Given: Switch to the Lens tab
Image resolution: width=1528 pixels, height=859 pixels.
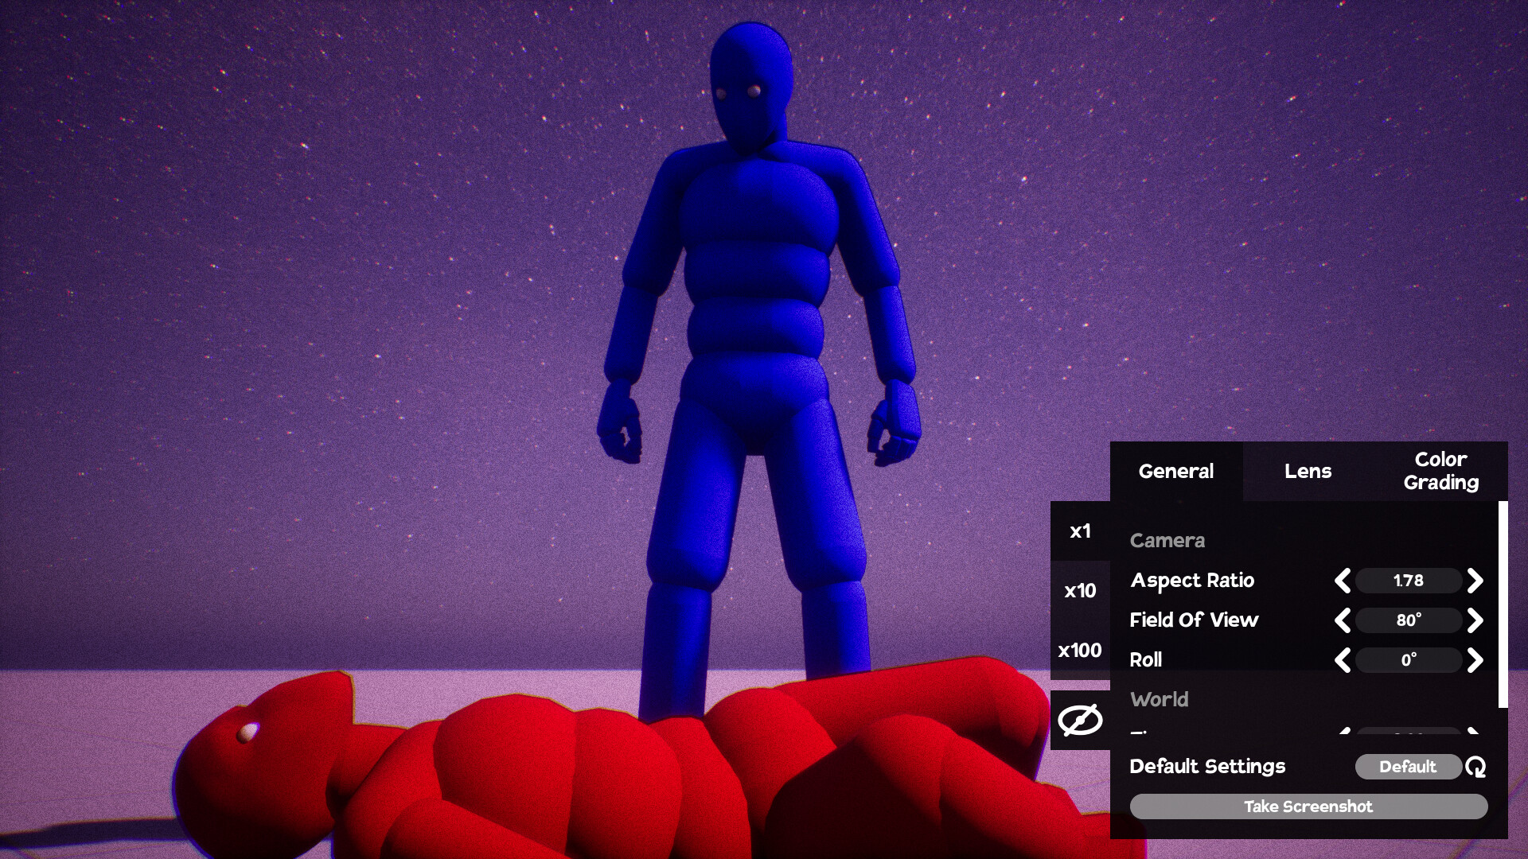Looking at the screenshot, I should point(1308,471).
